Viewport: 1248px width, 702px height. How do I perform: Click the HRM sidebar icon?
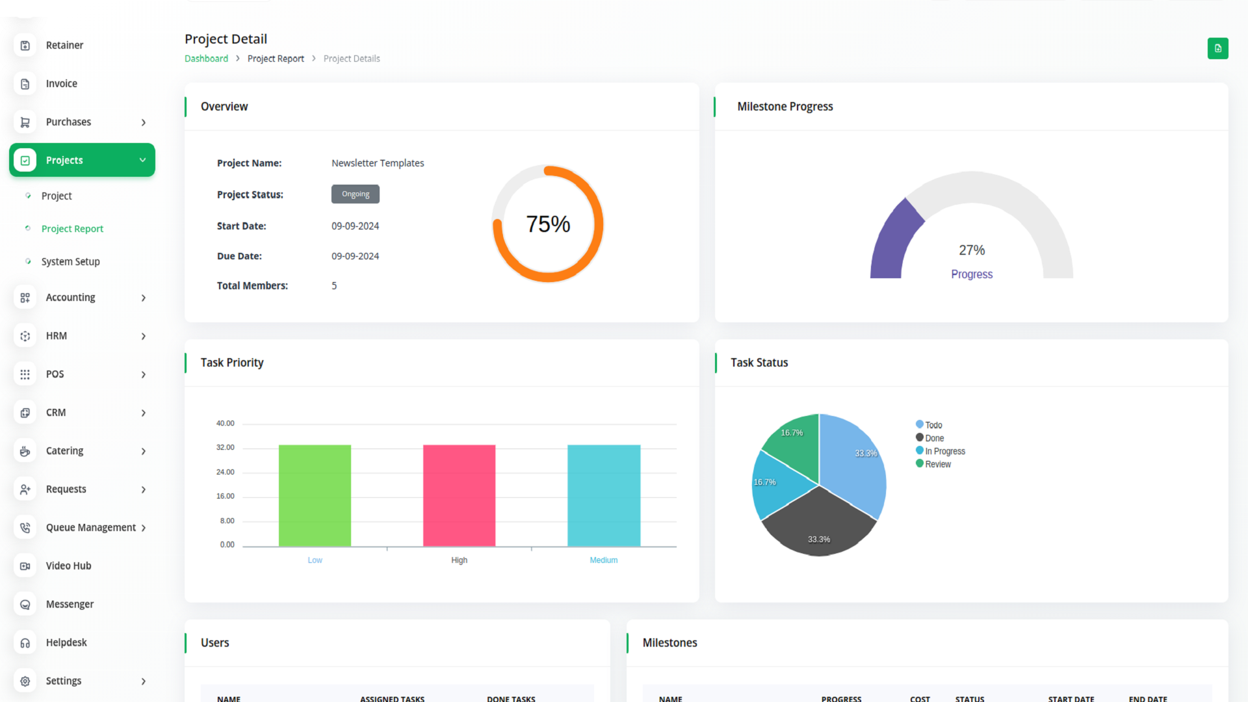click(25, 336)
